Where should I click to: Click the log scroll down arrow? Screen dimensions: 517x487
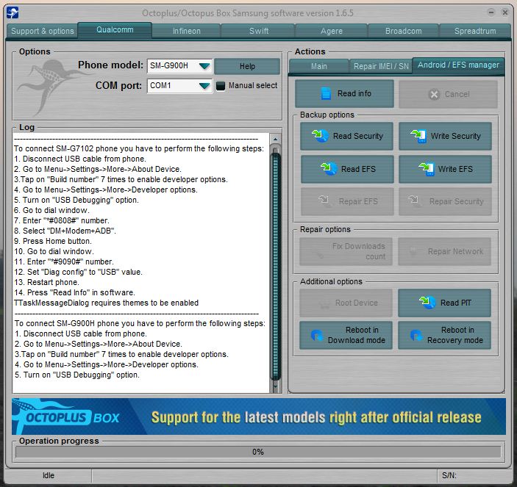tap(275, 386)
